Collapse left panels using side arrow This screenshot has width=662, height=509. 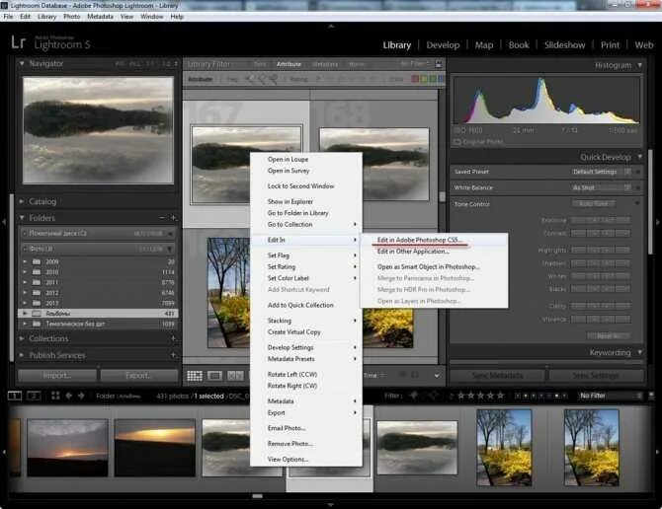[4, 222]
